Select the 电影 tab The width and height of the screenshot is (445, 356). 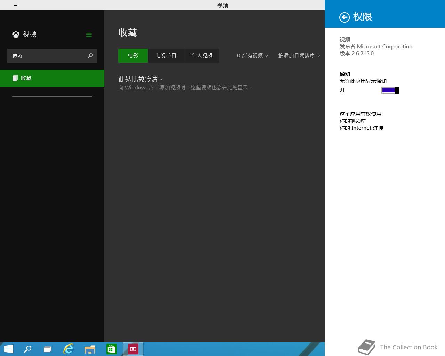click(x=133, y=56)
